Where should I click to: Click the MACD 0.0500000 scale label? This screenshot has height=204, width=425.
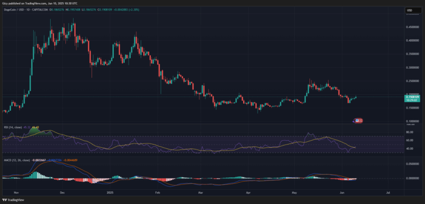click(412, 164)
